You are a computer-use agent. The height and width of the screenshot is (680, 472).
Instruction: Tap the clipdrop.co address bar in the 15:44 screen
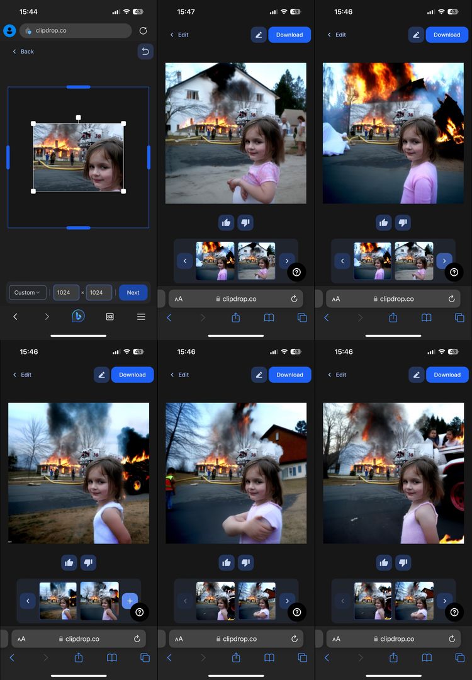tap(76, 30)
